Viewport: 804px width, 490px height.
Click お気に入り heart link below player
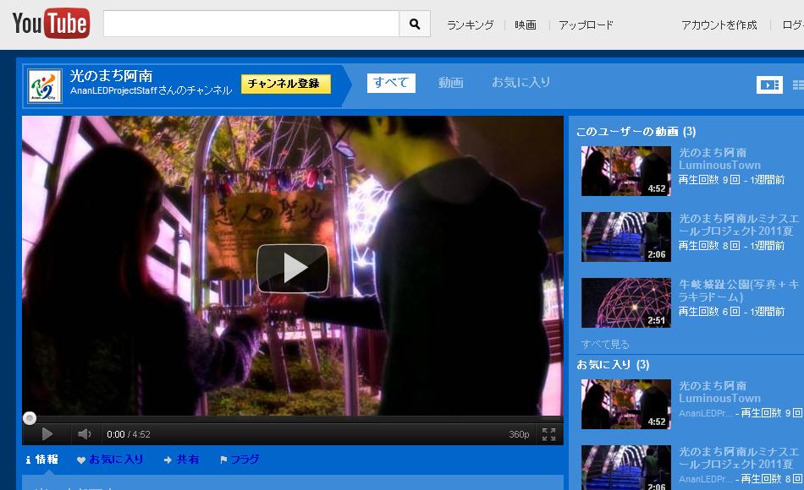click(x=110, y=460)
